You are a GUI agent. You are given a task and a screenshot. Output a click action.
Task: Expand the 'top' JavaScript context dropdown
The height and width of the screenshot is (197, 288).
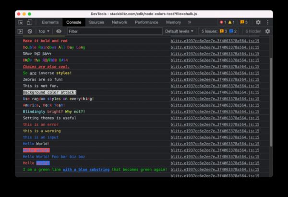[44, 31]
